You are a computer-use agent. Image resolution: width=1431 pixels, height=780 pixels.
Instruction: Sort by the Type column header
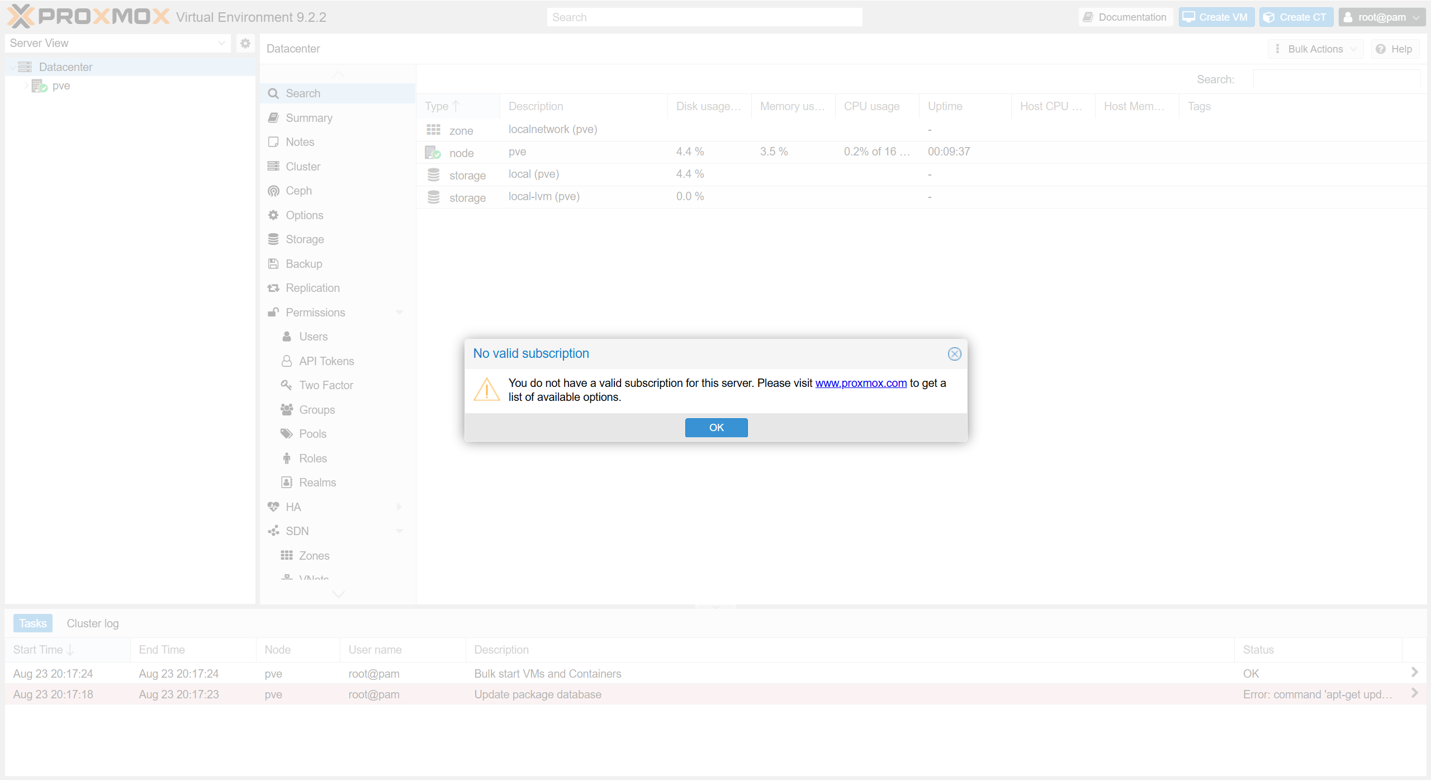458,106
